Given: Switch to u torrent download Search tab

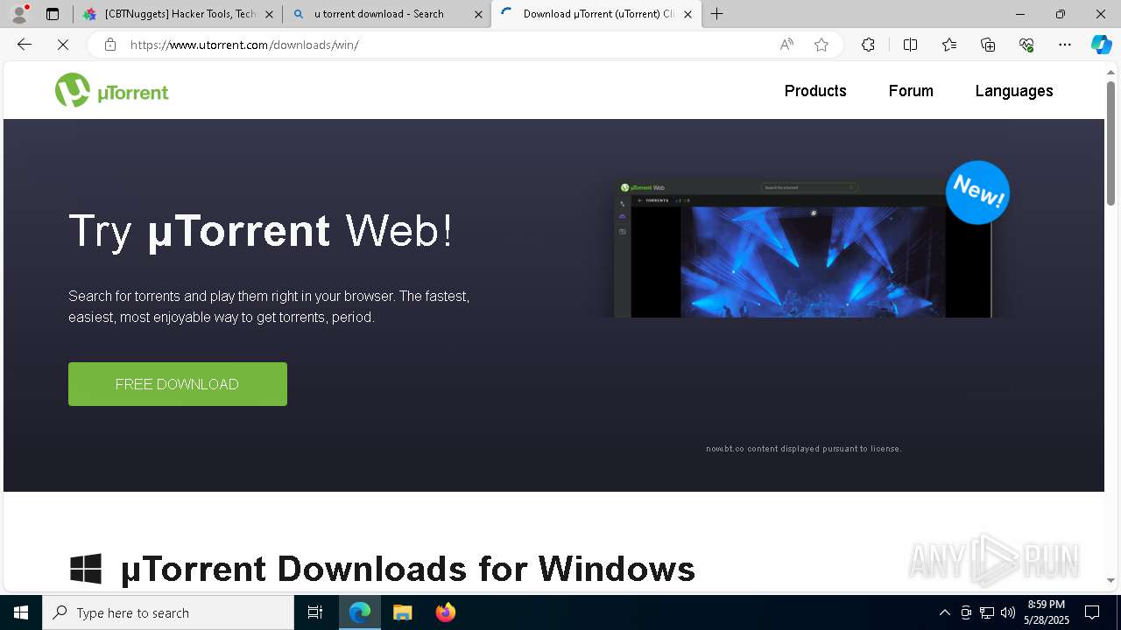Looking at the screenshot, I should (x=386, y=14).
